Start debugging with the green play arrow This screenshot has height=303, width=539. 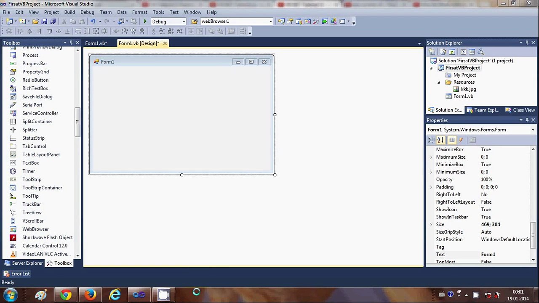point(145,21)
